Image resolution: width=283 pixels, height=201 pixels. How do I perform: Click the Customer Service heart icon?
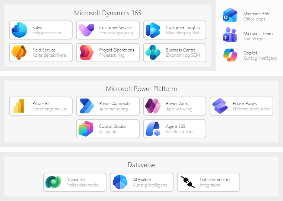(x=86, y=30)
